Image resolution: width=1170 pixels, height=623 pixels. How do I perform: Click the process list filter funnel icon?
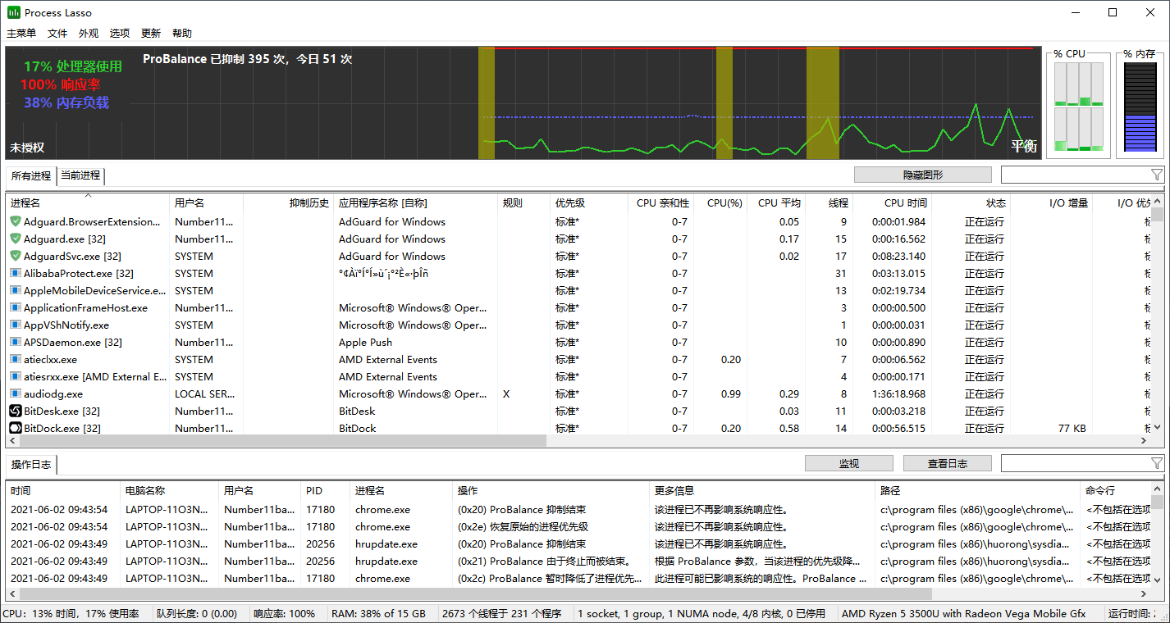point(1156,175)
